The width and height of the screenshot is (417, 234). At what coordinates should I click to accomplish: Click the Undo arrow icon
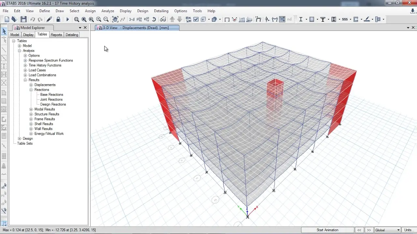[x=33, y=19]
